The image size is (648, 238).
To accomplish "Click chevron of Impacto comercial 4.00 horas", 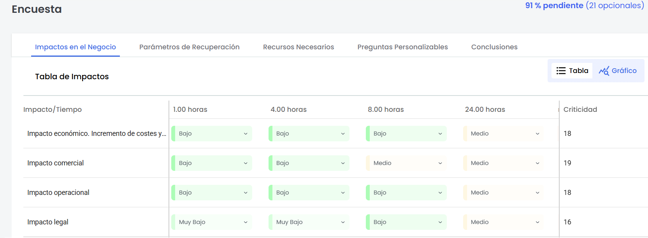I will point(343,163).
